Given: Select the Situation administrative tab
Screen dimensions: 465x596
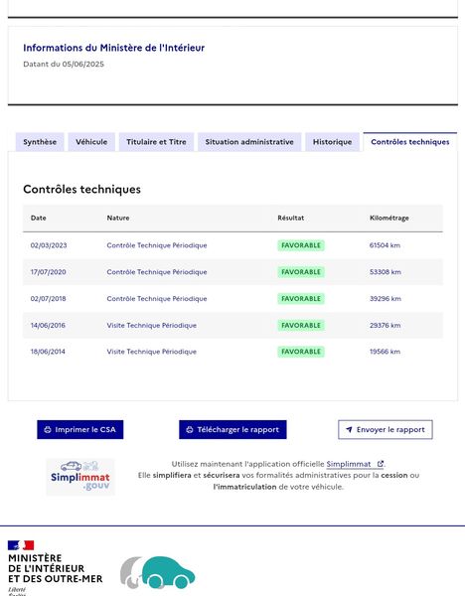Looking at the screenshot, I should click(249, 142).
